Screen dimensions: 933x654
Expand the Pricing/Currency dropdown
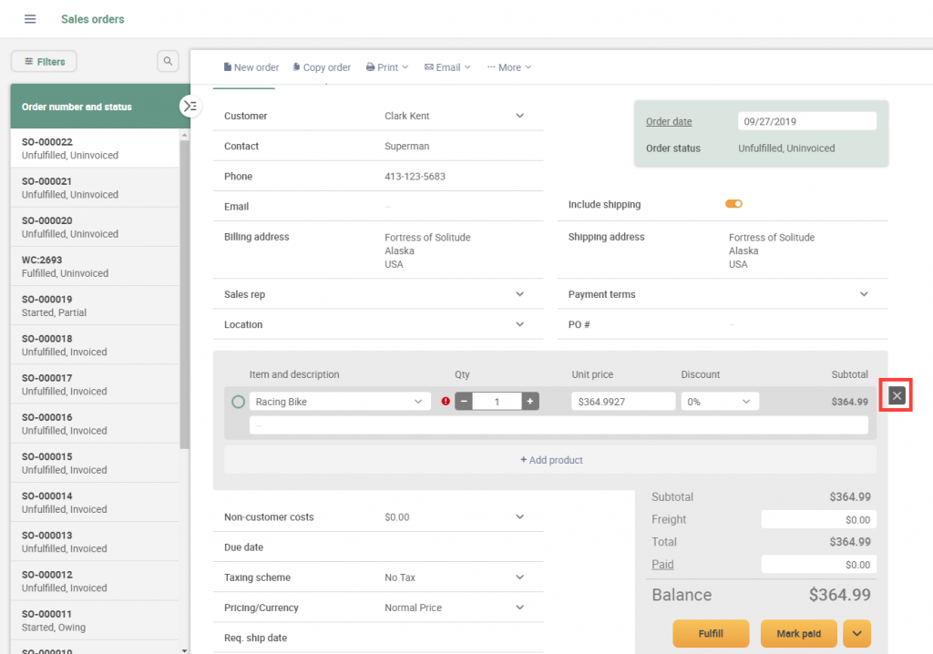tap(519, 607)
